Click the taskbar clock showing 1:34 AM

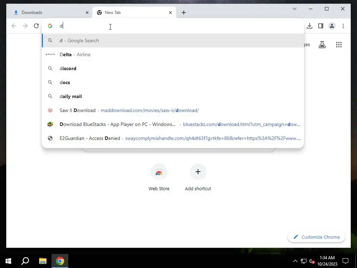pyautogui.click(x=327, y=261)
